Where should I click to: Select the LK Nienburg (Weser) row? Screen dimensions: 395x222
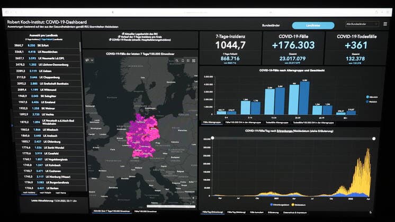(x=53, y=177)
